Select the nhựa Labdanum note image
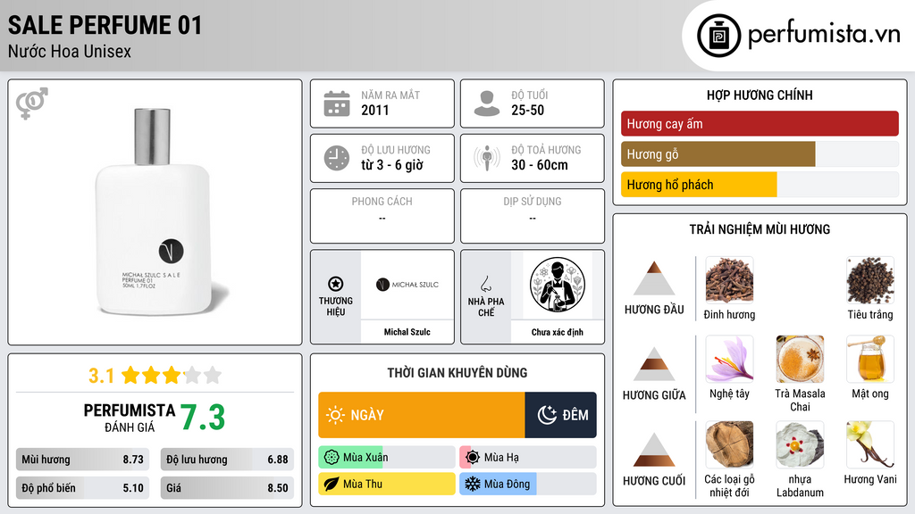This screenshot has width=915, height=514. (800, 445)
